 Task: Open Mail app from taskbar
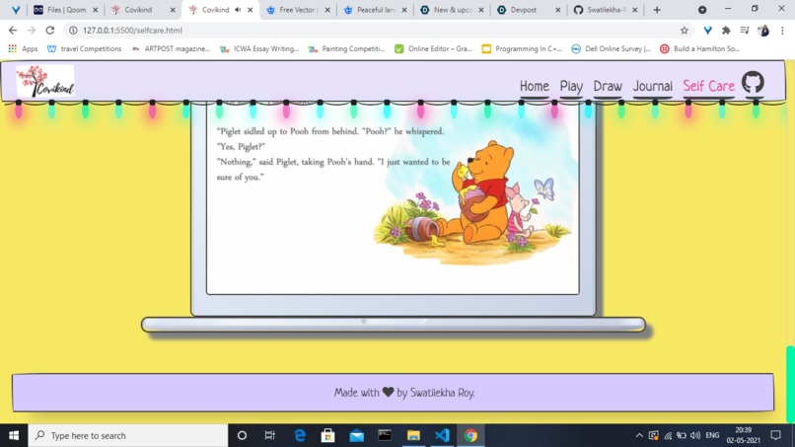click(x=356, y=435)
